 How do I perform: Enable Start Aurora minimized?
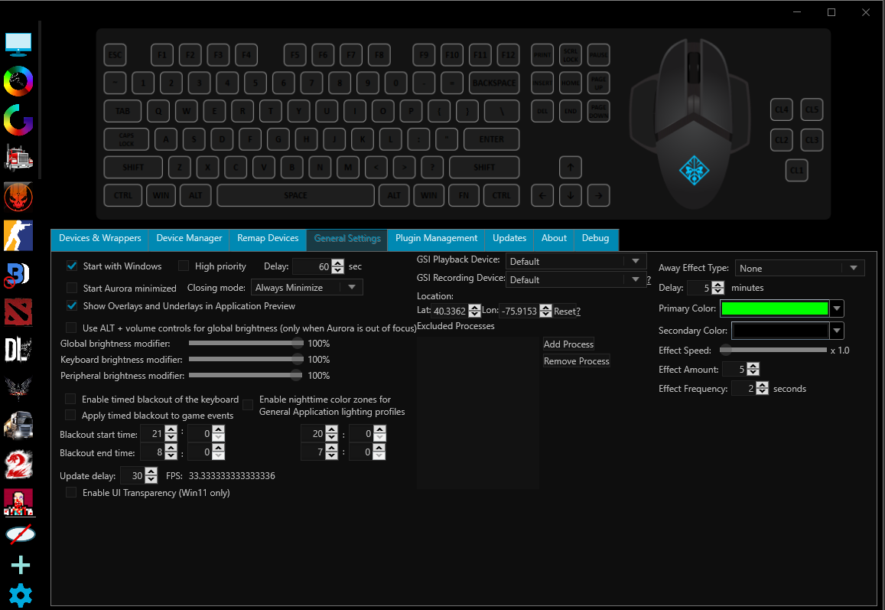click(x=72, y=288)
